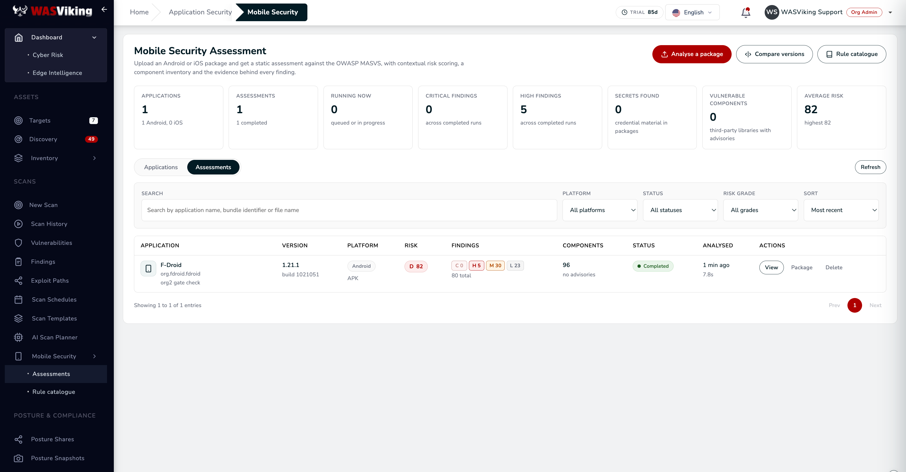
Task: Delete the F-Droid assessment
Action: click(x=834, y=268)
